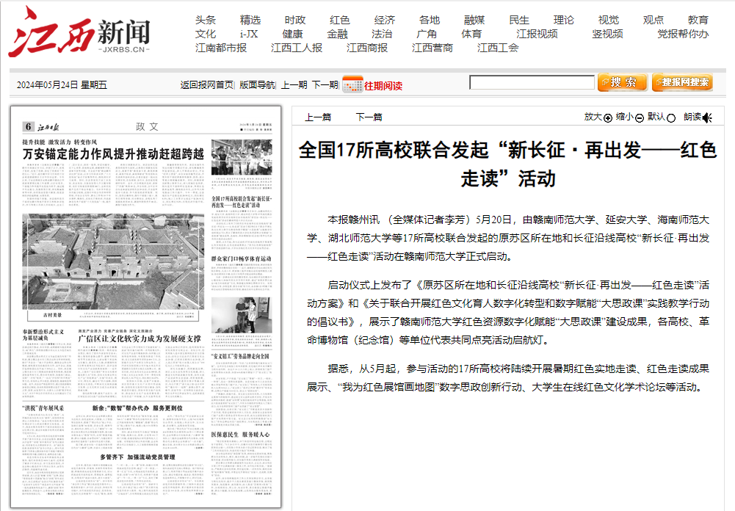Go to next article 下一篇
This screenshot has height=511, width=735.
[369, 117]
